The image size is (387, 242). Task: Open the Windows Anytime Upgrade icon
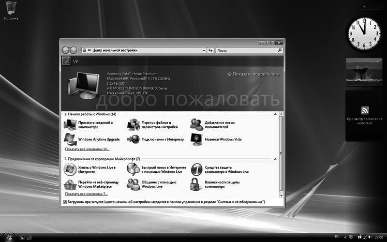70,139
